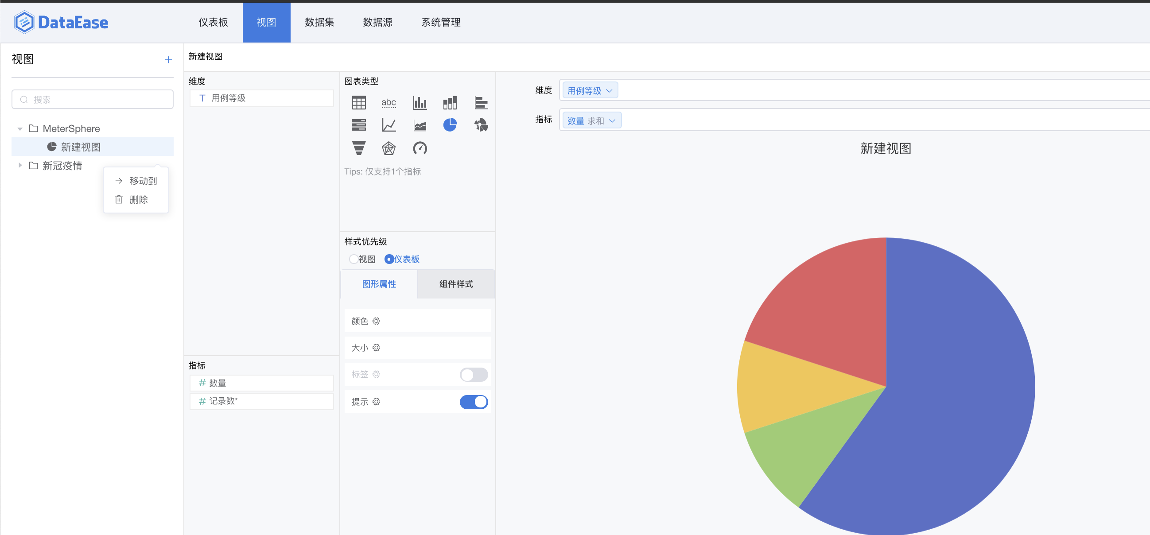Viewport: 1150px width, 535px height.
Task: Open the 数据集 navigation tab
Action: (320, 22)
